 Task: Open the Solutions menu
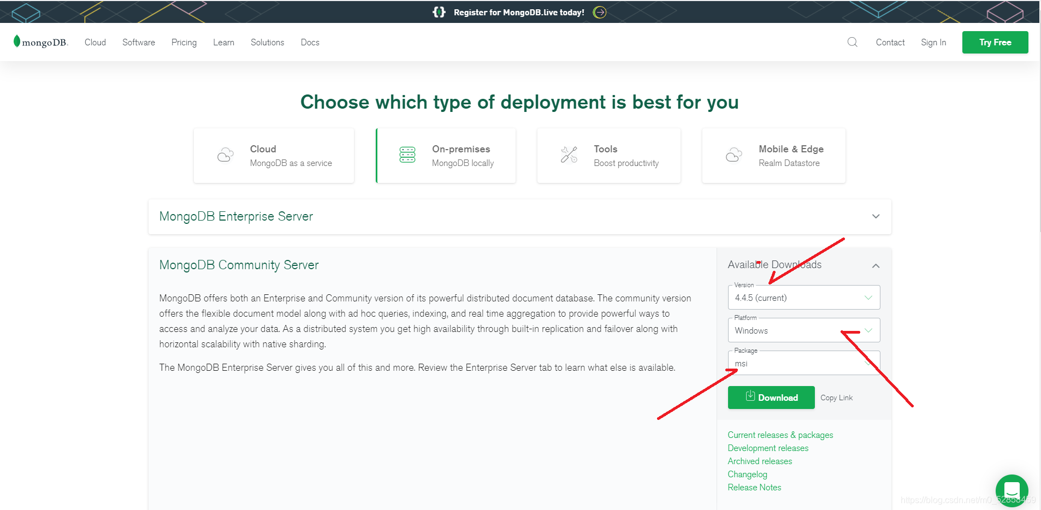[268, 42]
